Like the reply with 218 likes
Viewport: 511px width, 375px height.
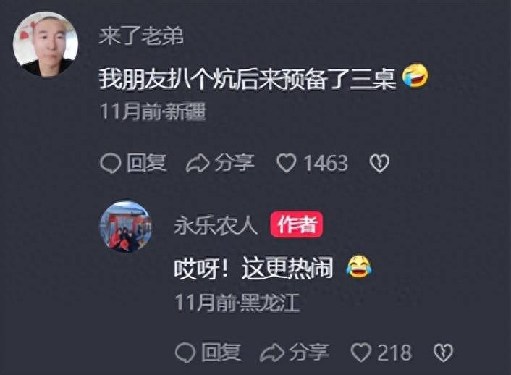360,353
